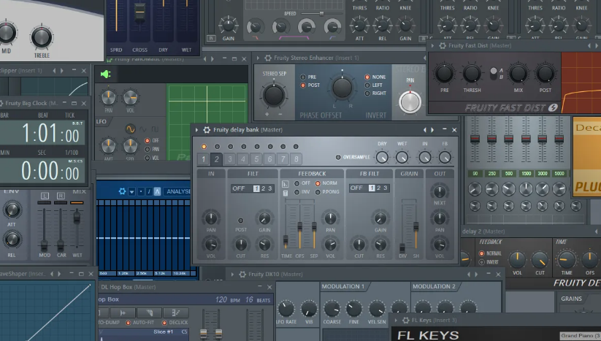Select PRE phase offset in Stereo Enhancer
The image size is (601, 341).
pyautogui.click(x=303, y=77)
